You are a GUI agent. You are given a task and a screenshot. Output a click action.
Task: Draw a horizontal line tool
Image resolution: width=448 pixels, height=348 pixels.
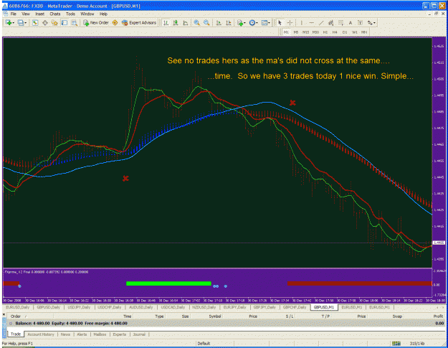311,23
